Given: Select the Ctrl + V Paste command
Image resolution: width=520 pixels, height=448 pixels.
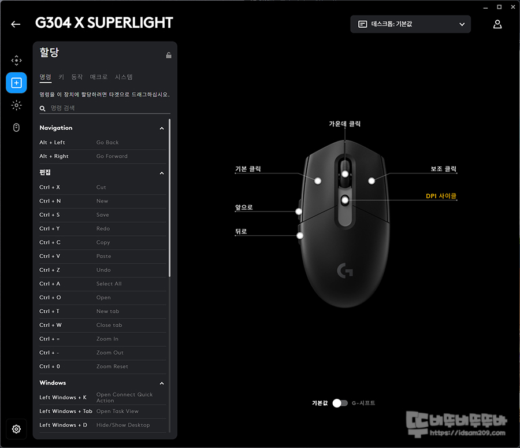Looking at the screenshot, I should (102, 256).
